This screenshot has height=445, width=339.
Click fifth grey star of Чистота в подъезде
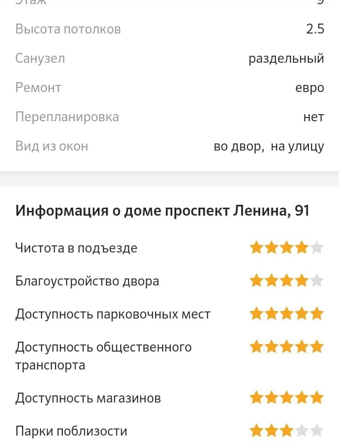coord(317,248)
